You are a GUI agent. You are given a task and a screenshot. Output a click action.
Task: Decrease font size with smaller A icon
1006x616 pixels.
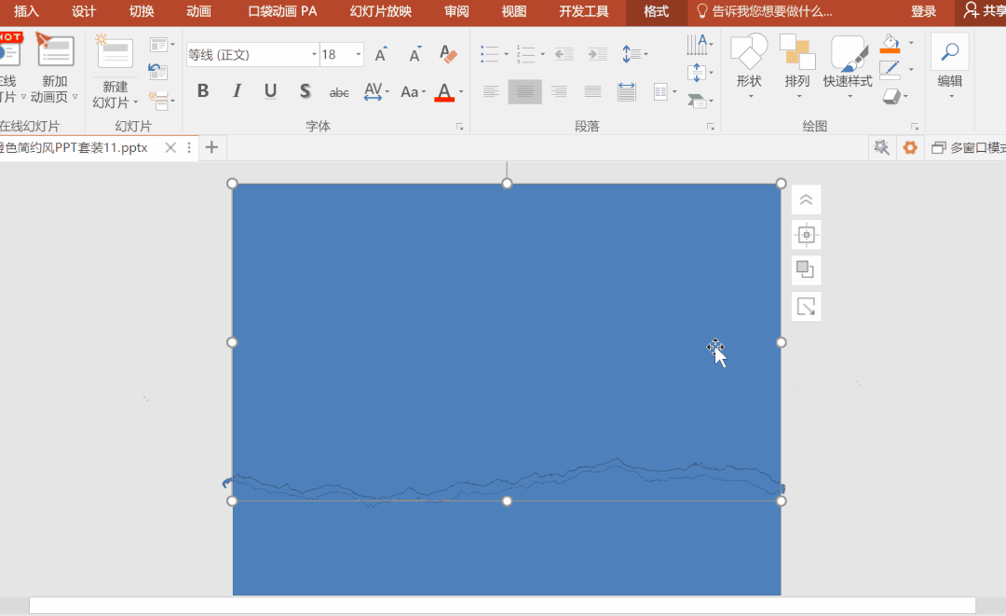click(415, 55)
